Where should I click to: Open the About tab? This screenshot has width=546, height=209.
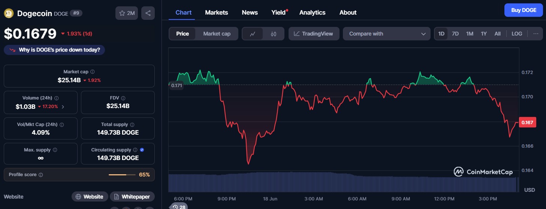click(x=348, y=12)
